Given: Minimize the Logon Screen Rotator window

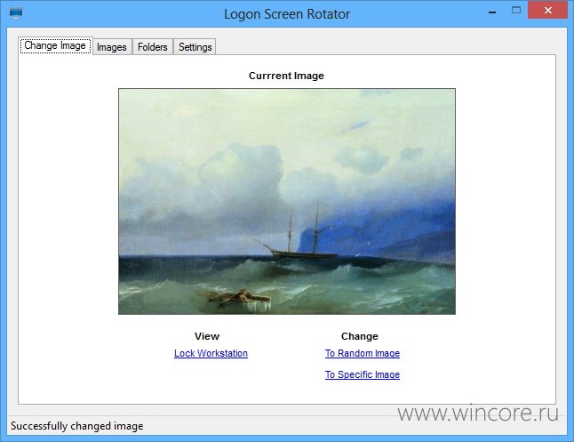Looking at the screenshot, I should pos(492,12).
